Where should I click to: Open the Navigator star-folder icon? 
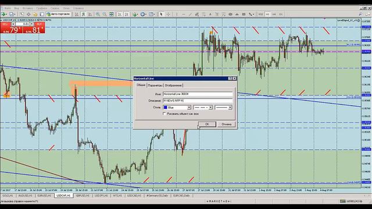click(x=35, y=14)
